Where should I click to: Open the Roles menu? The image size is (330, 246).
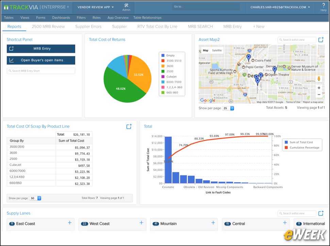97,18
